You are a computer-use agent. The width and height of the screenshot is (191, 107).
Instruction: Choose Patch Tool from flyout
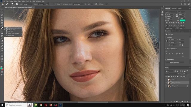pos(13,32)
